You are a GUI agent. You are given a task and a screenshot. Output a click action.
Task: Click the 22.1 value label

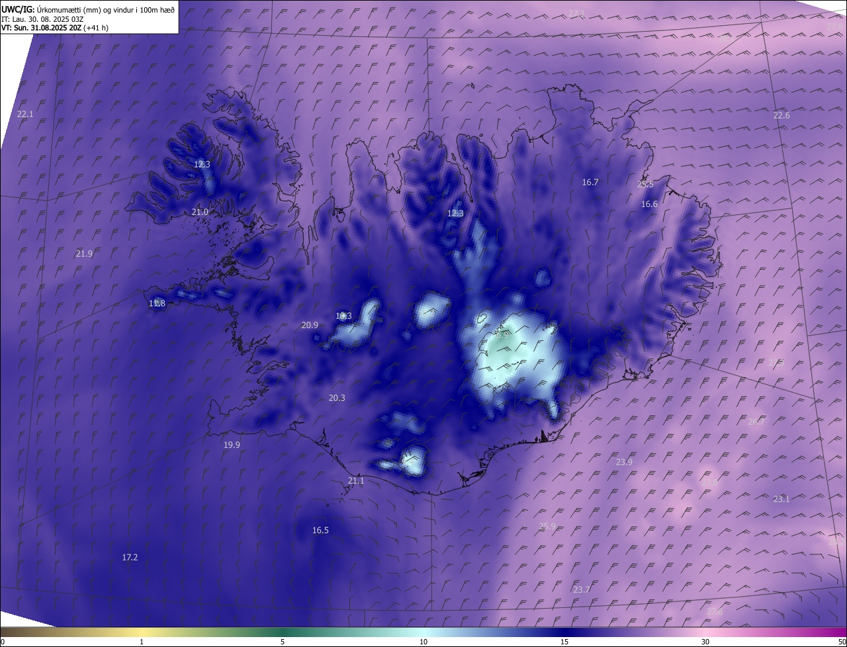click(25, 114)
